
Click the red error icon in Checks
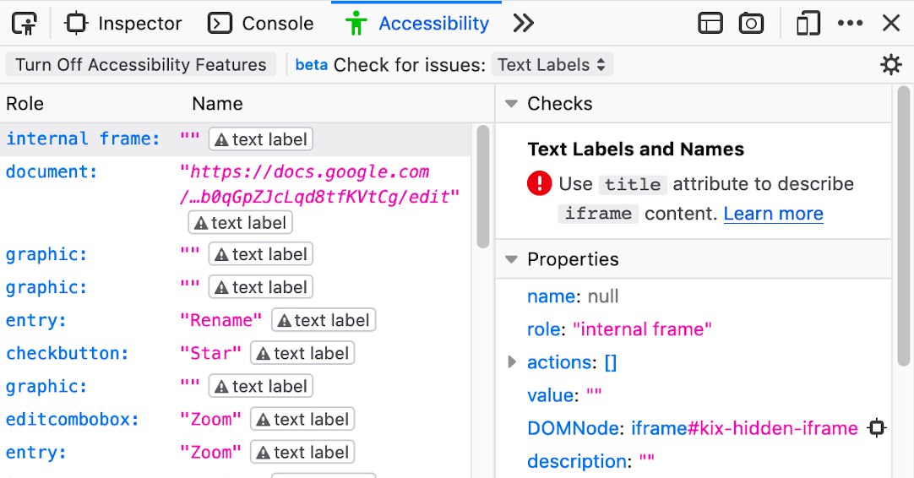(x=539, y=183)
